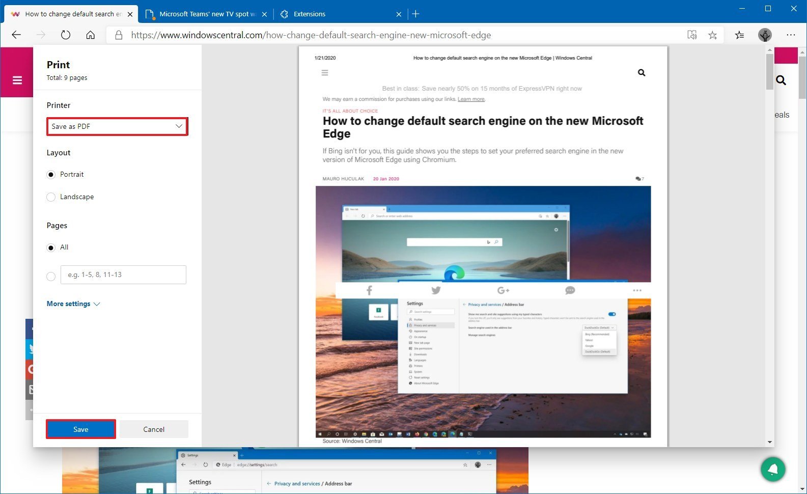Close the 'How to change default search' tab
807x494 pixels.
click(130, 14)
